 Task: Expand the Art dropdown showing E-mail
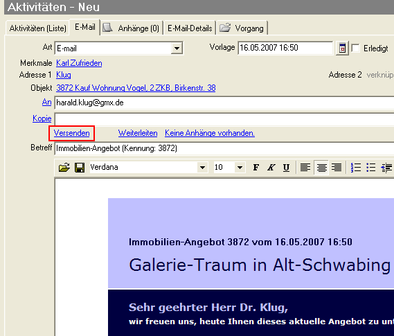[177, 48]
